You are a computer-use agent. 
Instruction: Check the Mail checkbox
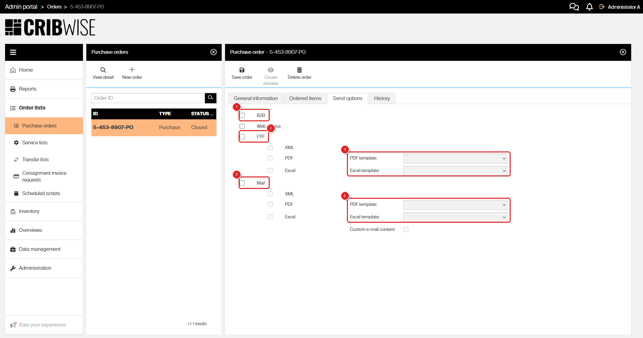pos(242,183)
